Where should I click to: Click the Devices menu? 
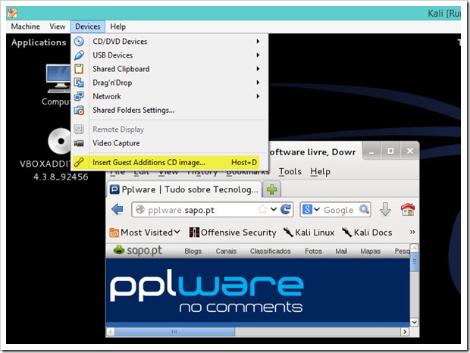click(x=87, y=27)
